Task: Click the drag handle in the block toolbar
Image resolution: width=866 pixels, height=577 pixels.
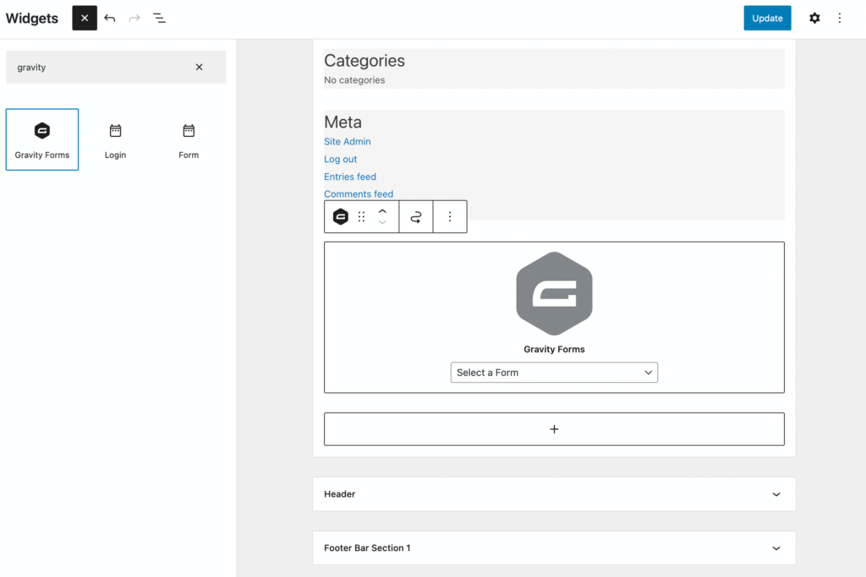Action: coord(361,216)
